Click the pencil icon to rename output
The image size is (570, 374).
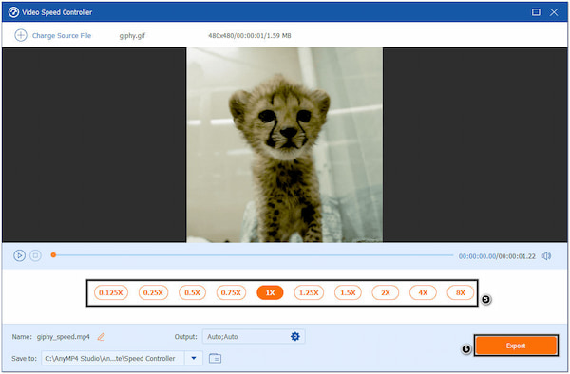tap(101, 337)
